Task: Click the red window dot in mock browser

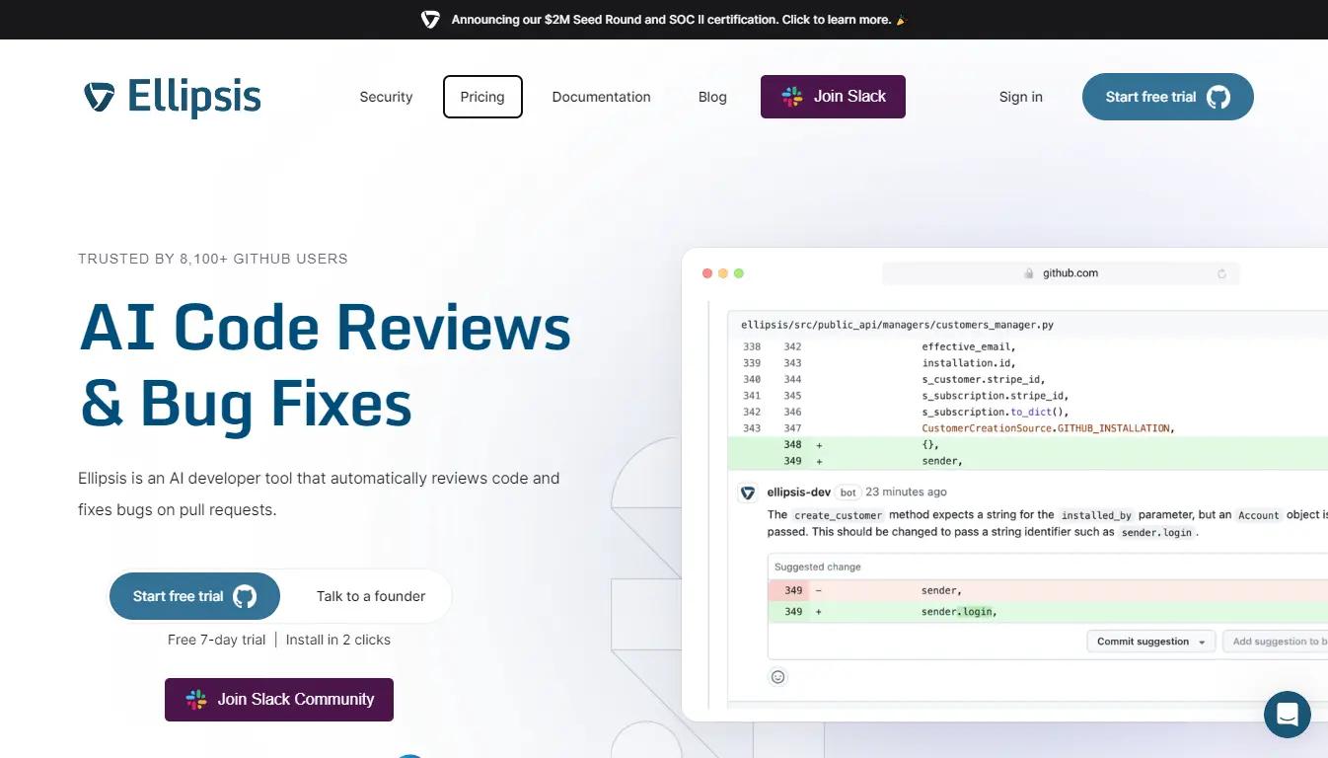Action: [x=706, y=273]
